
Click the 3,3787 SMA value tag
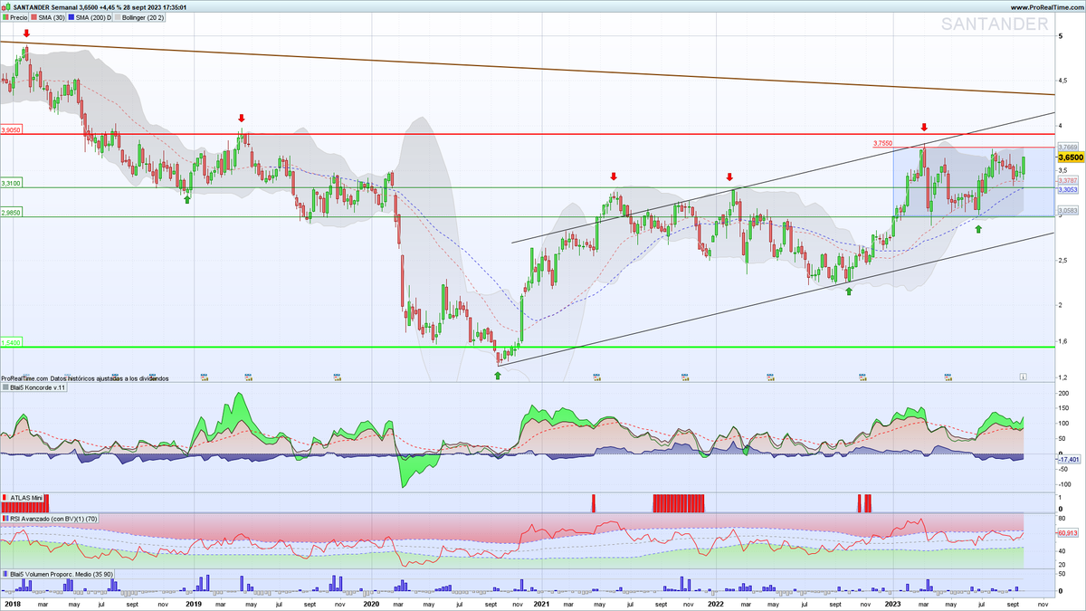pyautogui.click(x=1068, y=181)
